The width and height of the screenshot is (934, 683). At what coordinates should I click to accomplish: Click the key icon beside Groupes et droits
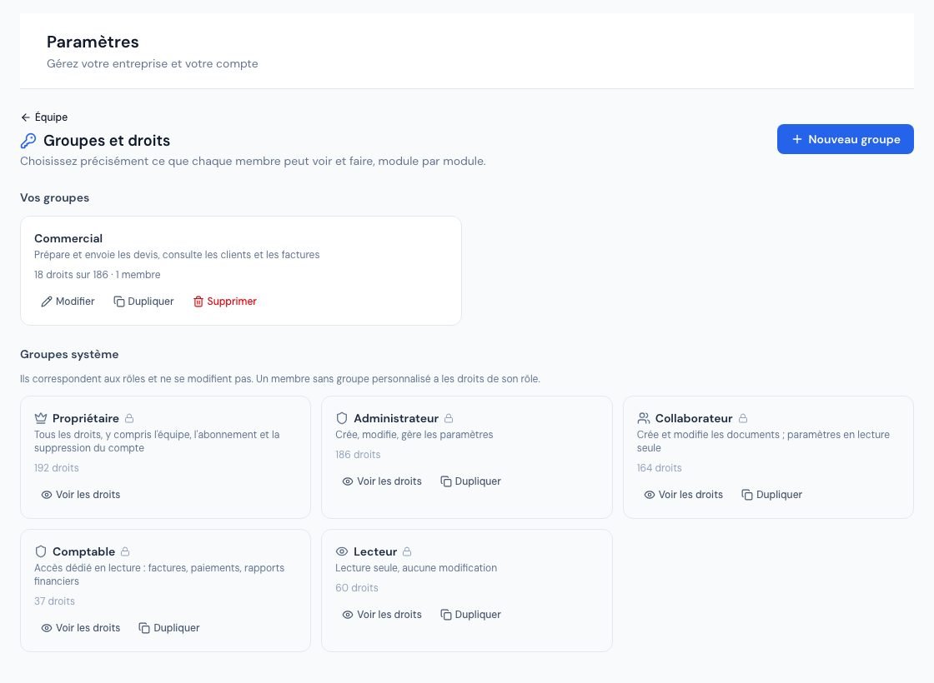pyautogui.click(x=28, y=141)
